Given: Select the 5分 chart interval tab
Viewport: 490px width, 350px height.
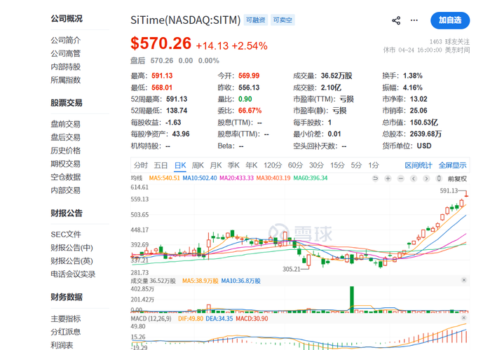Looking at the screenshot, I should coord(356,165).
